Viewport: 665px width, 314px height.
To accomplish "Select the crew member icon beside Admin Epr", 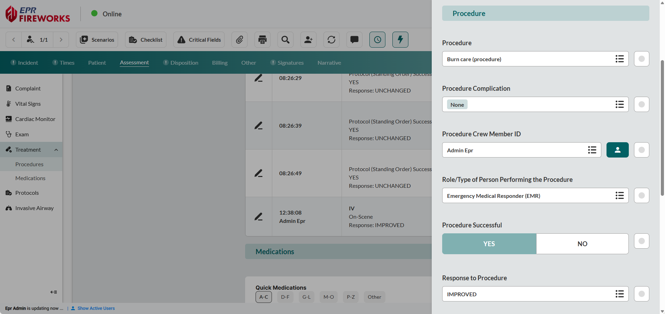I will pyautogui.click(x=617, y=150).
